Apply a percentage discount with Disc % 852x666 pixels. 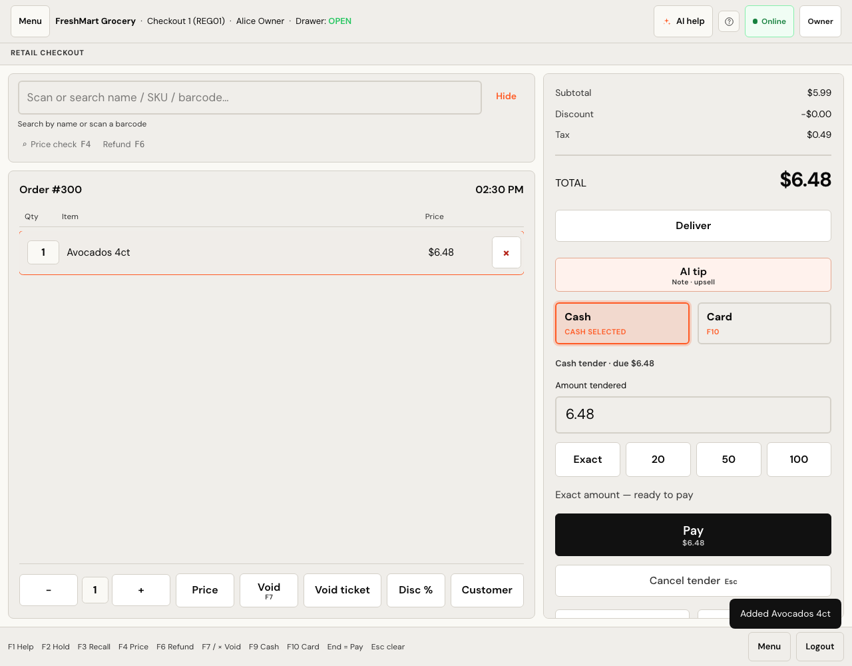(x=416, y=590)
